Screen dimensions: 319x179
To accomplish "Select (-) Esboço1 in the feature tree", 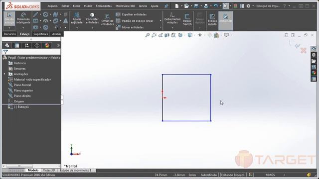I will tap(21, 107).
